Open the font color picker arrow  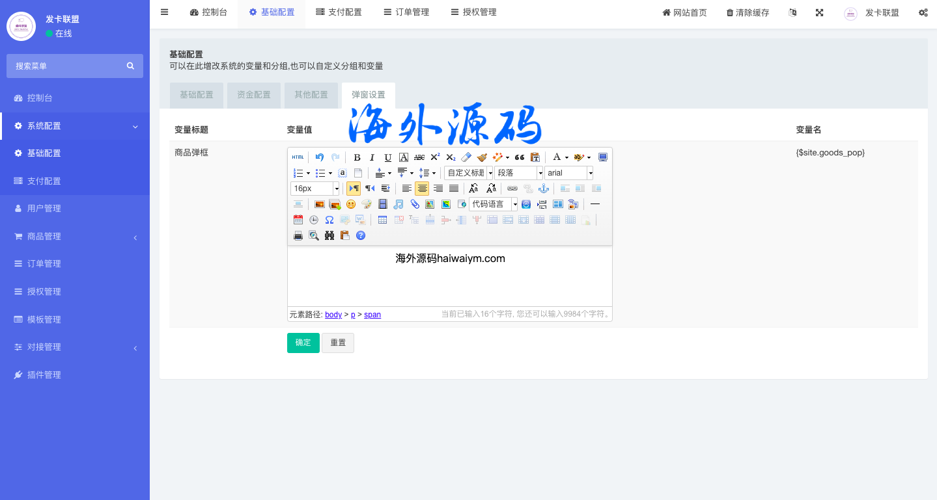(x=566, y=157)
